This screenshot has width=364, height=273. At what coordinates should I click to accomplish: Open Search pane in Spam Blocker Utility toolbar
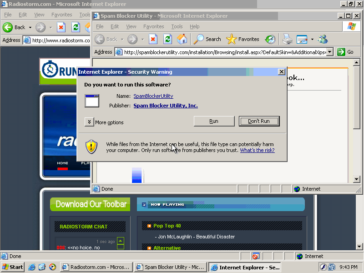point(207,39)
